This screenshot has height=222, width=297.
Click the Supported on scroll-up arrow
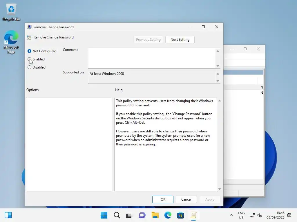(218, 74)
